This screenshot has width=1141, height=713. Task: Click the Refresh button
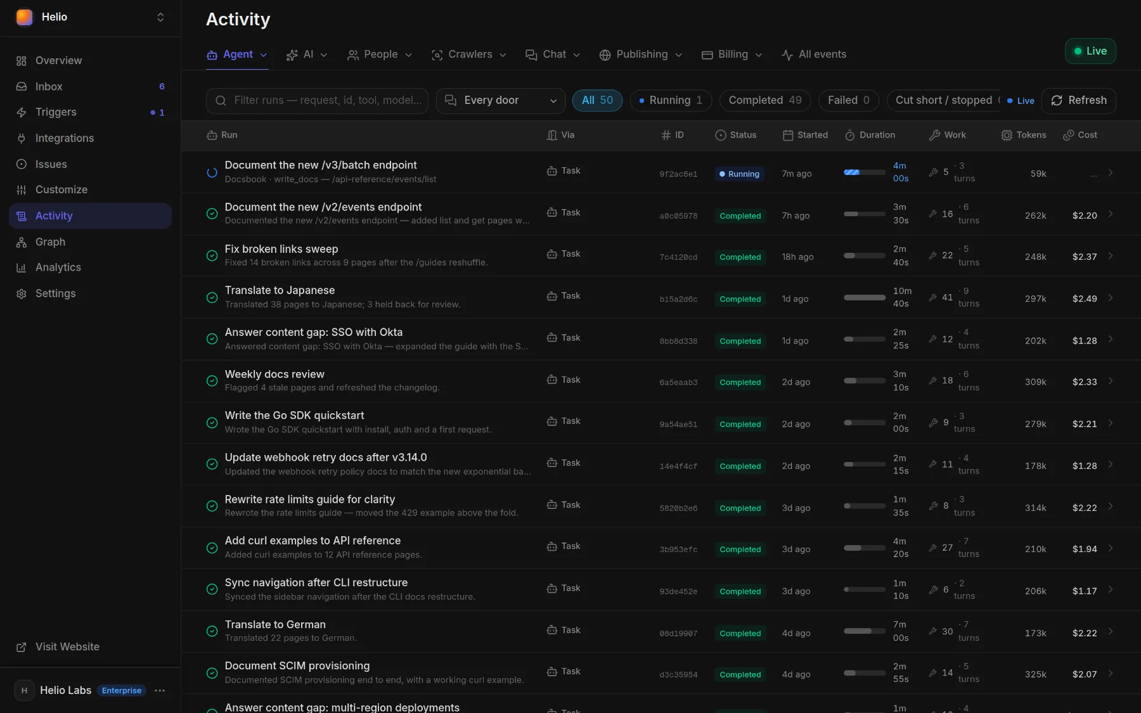click(x=1079, y=101)
